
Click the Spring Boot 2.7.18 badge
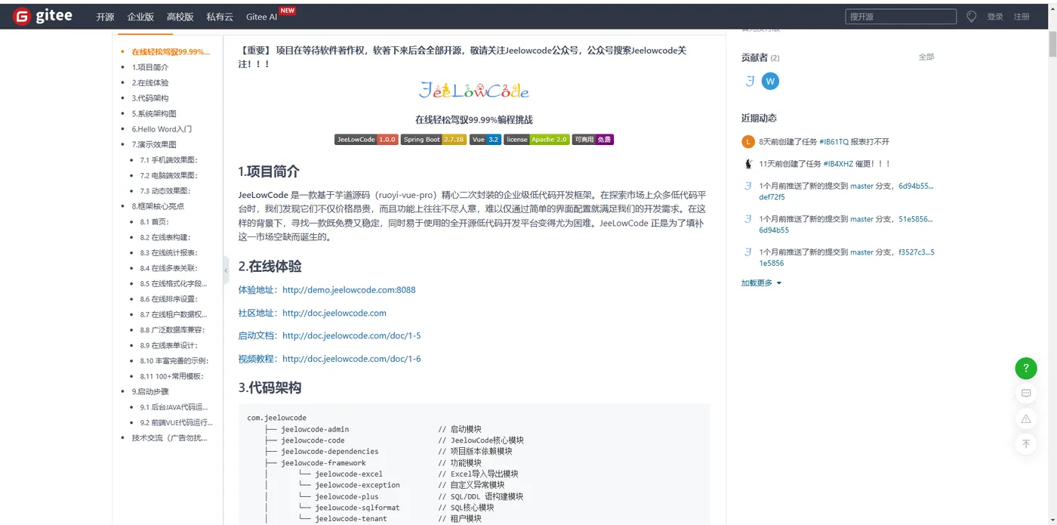click(x=433, y=139)
